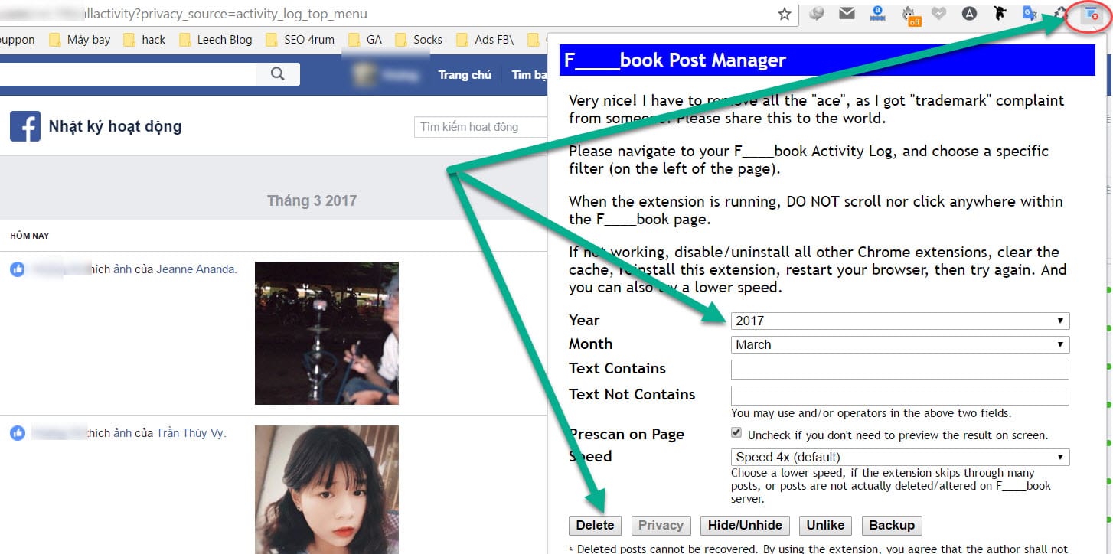Click the Nhật ký hoạt động title
The height and width of the screenshot is (554, 1113).
(x=116, y=126)
